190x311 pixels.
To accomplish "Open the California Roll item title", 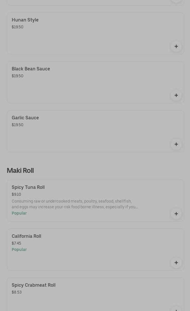I will tap(26, 236).
